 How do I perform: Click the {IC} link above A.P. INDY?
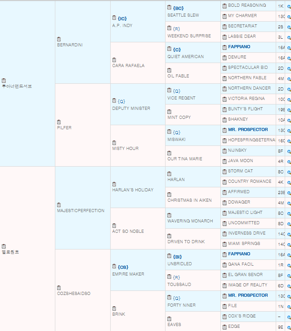tap(122, 18)
